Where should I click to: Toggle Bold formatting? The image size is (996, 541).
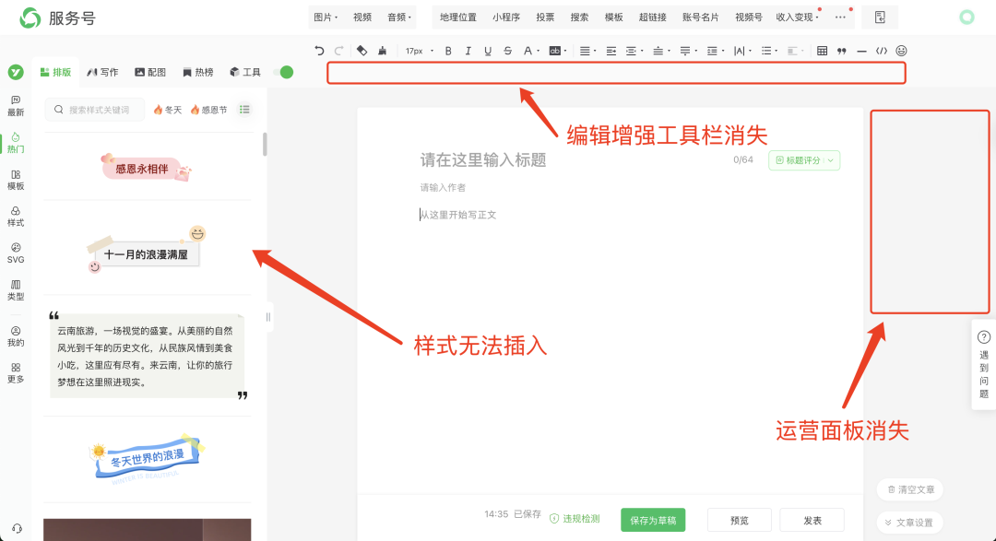pyautogui.click(x=448, y=51)
